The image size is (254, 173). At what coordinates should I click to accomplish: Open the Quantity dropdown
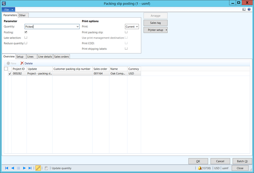click(x=77, y=27)
